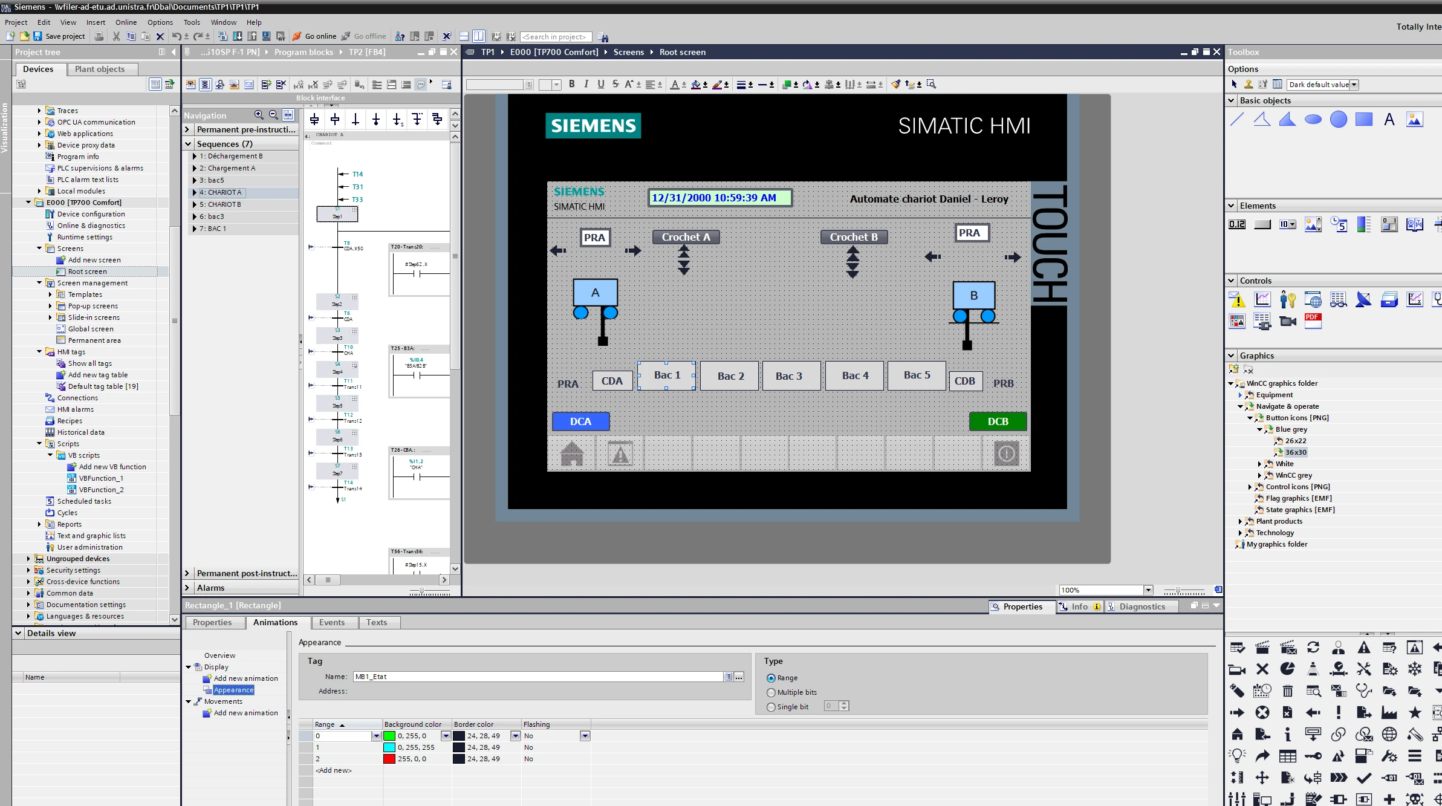Select the Multiple bits radio button
1442x806 pixels.
(771, 693)
